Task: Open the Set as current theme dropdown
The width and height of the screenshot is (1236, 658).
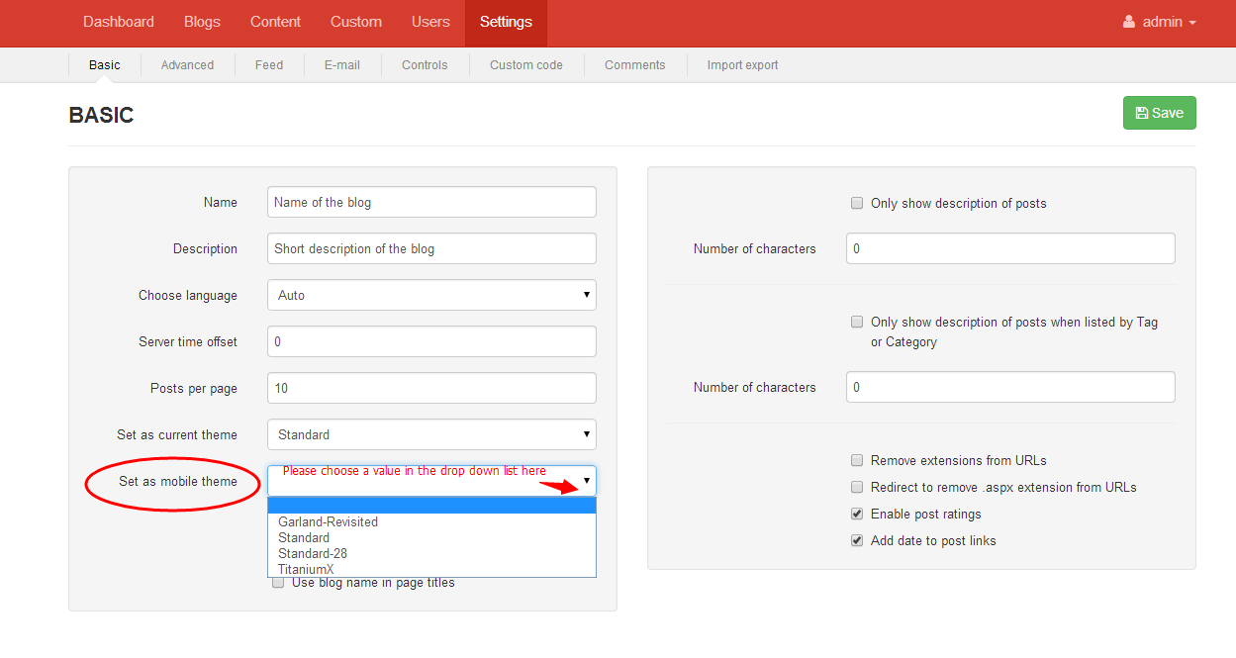Action: pyautogui.click(x=431, y=434)
